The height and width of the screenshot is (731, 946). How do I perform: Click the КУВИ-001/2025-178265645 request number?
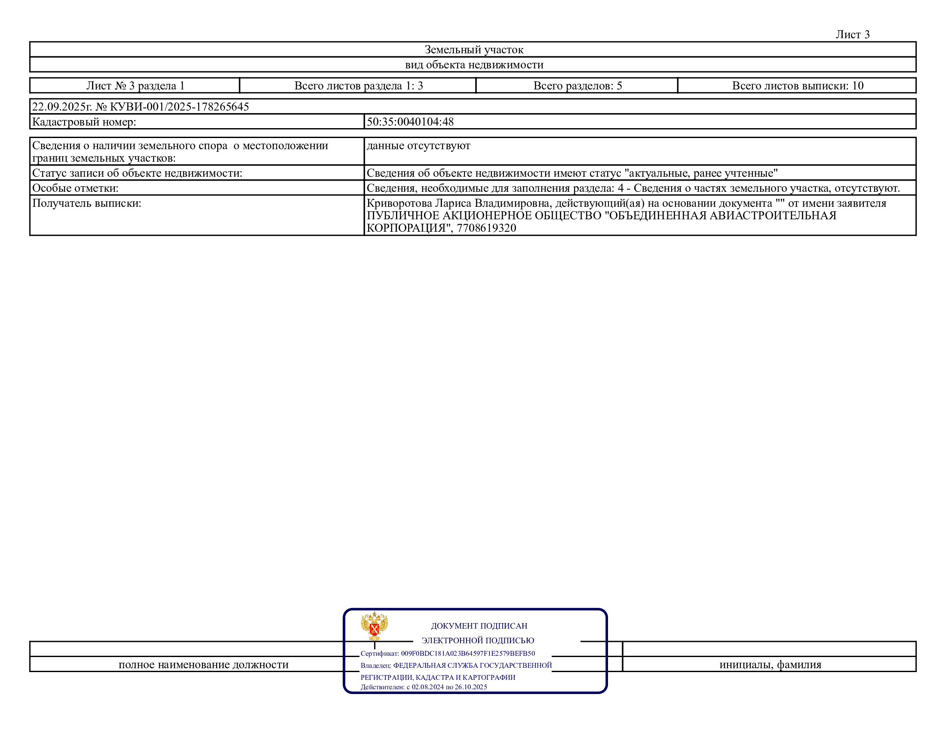(179, 107)
